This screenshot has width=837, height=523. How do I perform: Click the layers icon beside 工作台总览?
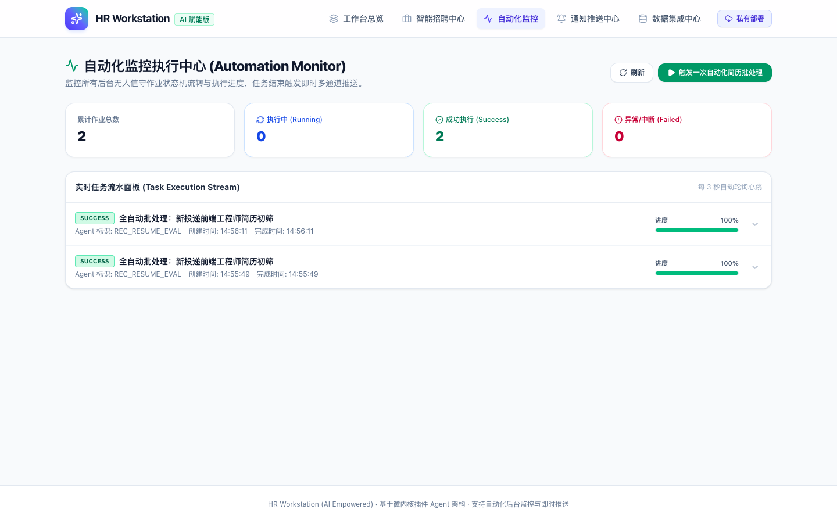pyautogui.click(x=334, y=19)
